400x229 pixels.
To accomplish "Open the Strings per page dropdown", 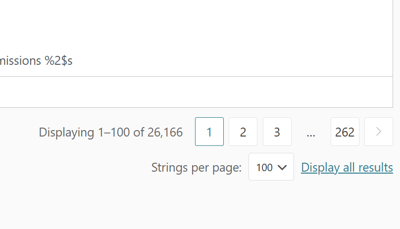I will (271, 167).
